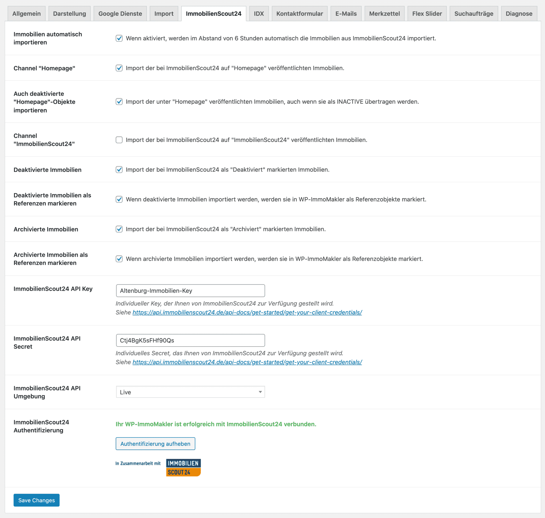Toggle Archivierte Immobilien als Referenzen markieren
Screen dimensions: 545x518
tap(119, 259)
